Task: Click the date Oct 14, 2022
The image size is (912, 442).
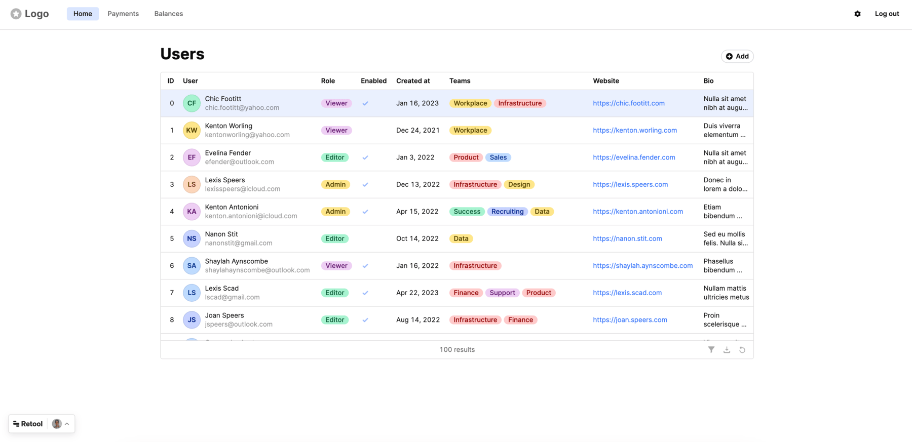Action: 417,238
